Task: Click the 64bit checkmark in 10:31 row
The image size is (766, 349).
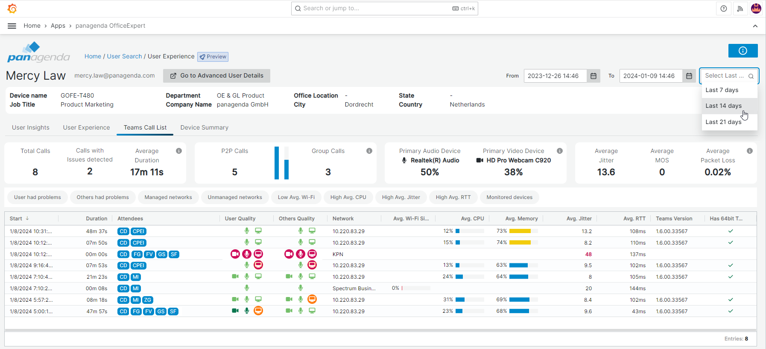Action: pyautogui.click(x=731, y=231)
